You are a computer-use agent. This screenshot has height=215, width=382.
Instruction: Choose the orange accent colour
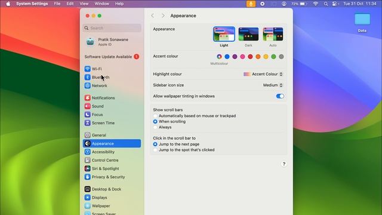click(x=258, y=57)
